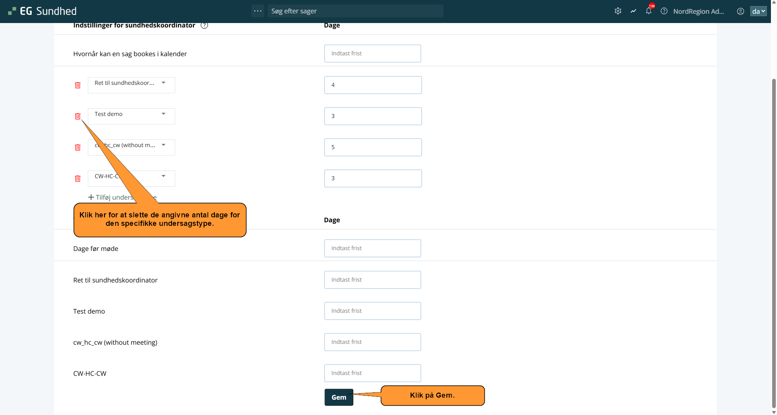The image size is (777, 415).
Task: Open statistics chart icon in header
Action: (x=633, y=11)
